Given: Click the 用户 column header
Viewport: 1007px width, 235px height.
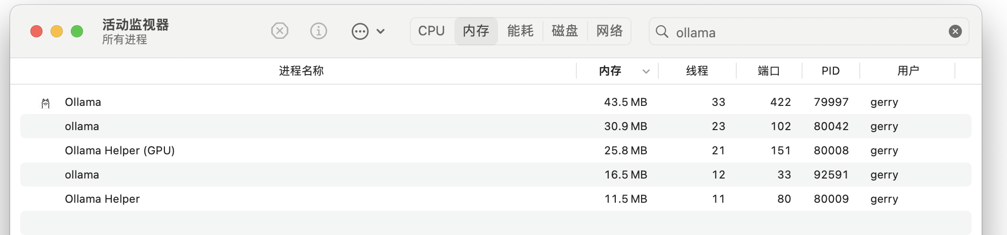Looking at the screenshot, I should (x=908, y=71).
